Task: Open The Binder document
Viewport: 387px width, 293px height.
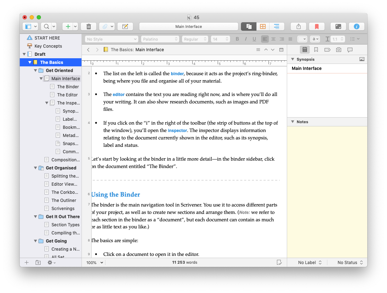Action: [x=68, y=87]
